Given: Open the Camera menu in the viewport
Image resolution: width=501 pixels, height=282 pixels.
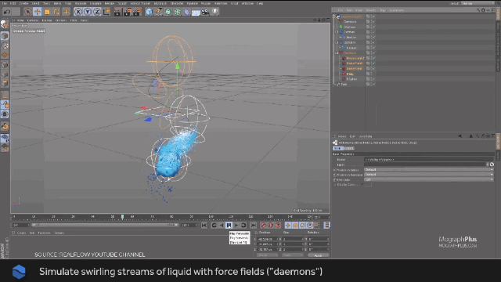Looking at the screenshot, I should click(x=33, y=20).
